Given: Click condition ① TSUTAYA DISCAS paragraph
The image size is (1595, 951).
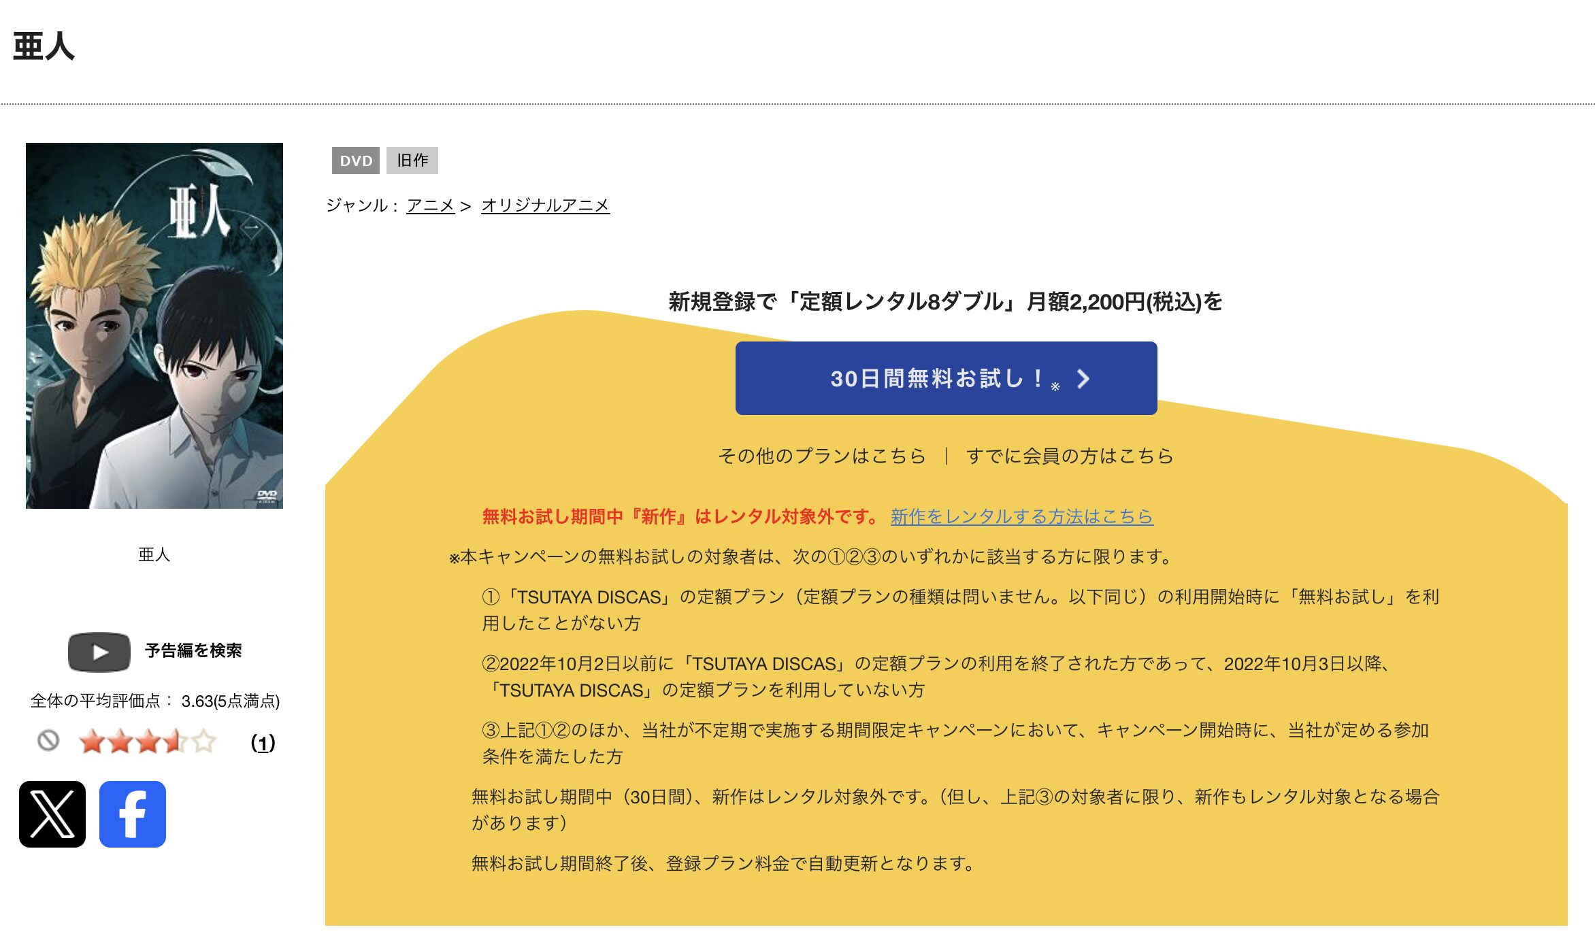Looking at the screenshot, I should tap(960, 610).
